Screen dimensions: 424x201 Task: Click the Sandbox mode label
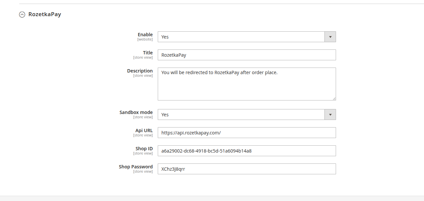pyautogui.click(x=136, y=112)
